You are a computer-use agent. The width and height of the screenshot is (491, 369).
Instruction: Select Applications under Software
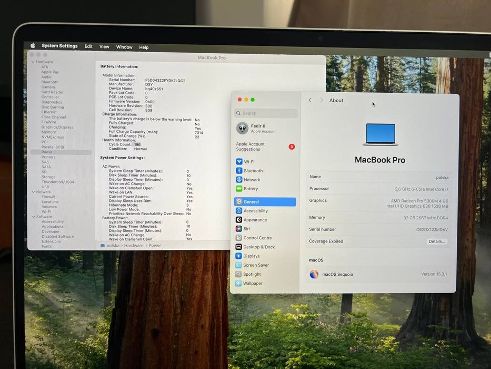tap(53, 227)
